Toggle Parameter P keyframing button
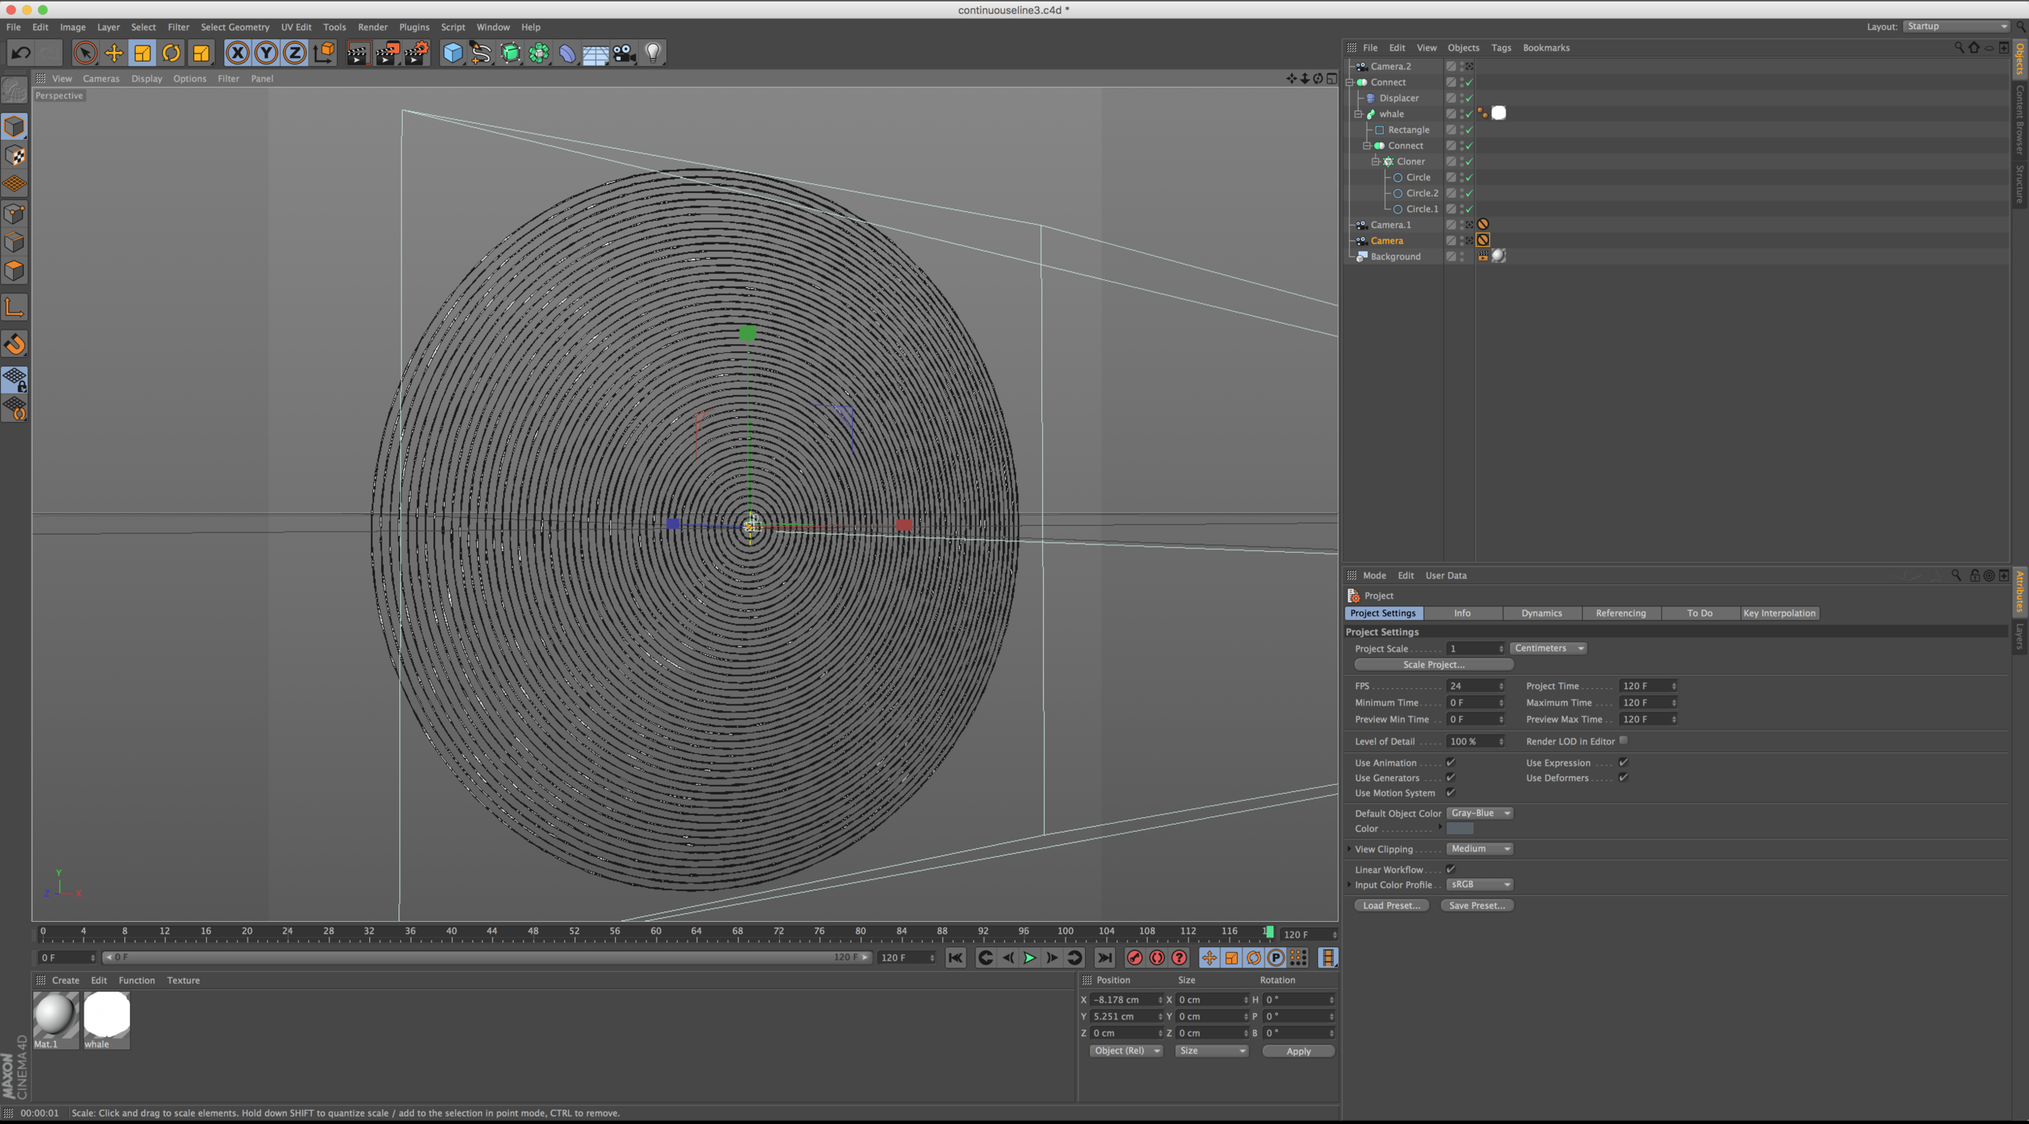 tap(1276, 958)
